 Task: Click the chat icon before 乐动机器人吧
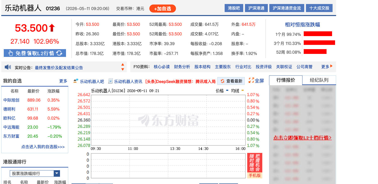point(76,81)
